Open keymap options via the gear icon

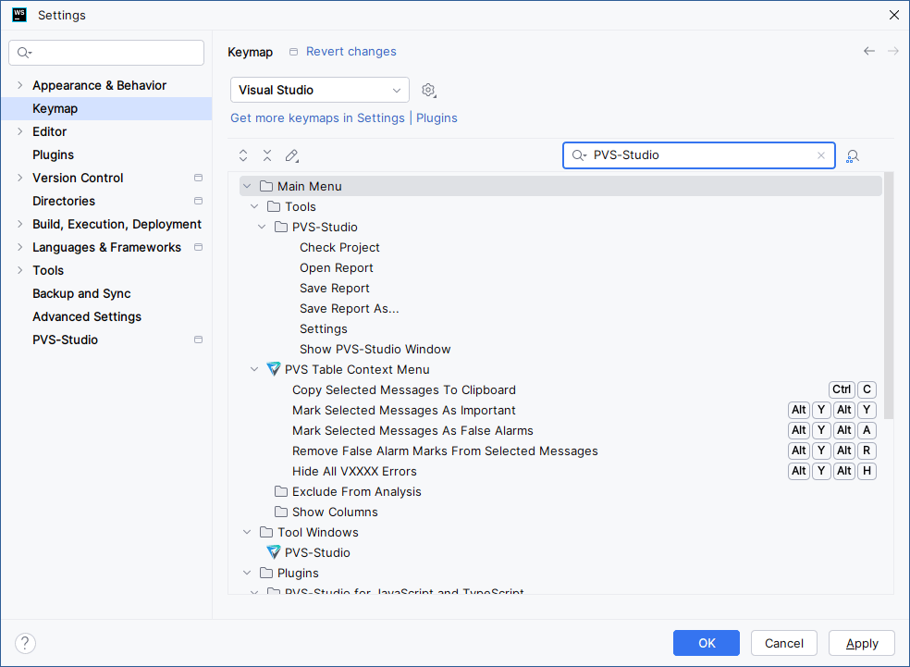coord(427,90)
